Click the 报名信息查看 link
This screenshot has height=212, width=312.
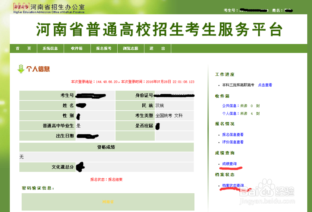click(233, 135)
